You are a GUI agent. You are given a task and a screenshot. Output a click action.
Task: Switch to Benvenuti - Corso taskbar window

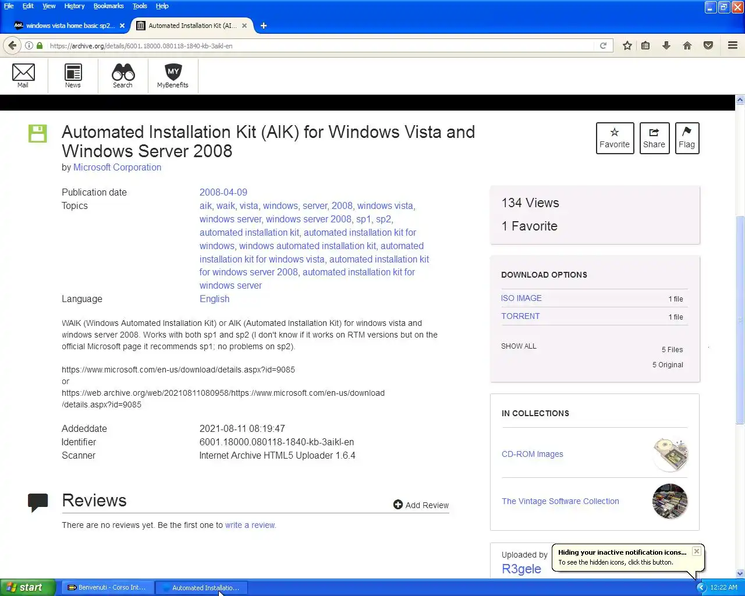coord(108,587)
